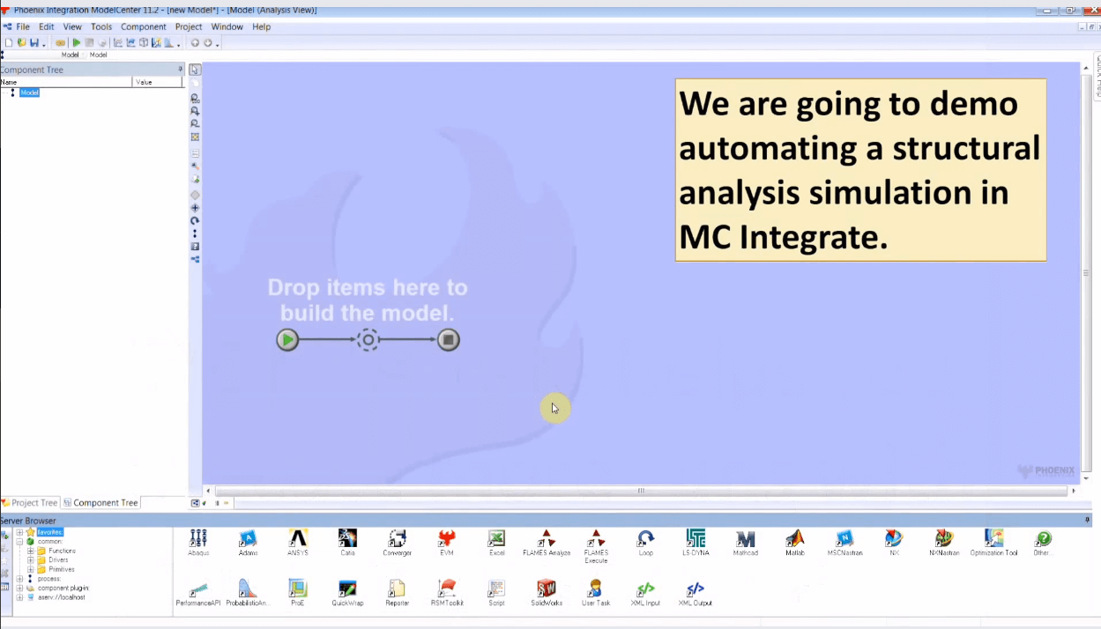Expand the component plug-in node
The image size is (1101, 629).
19,588
